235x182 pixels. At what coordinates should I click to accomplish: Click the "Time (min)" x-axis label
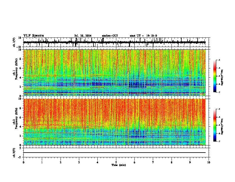coord(119,165)
